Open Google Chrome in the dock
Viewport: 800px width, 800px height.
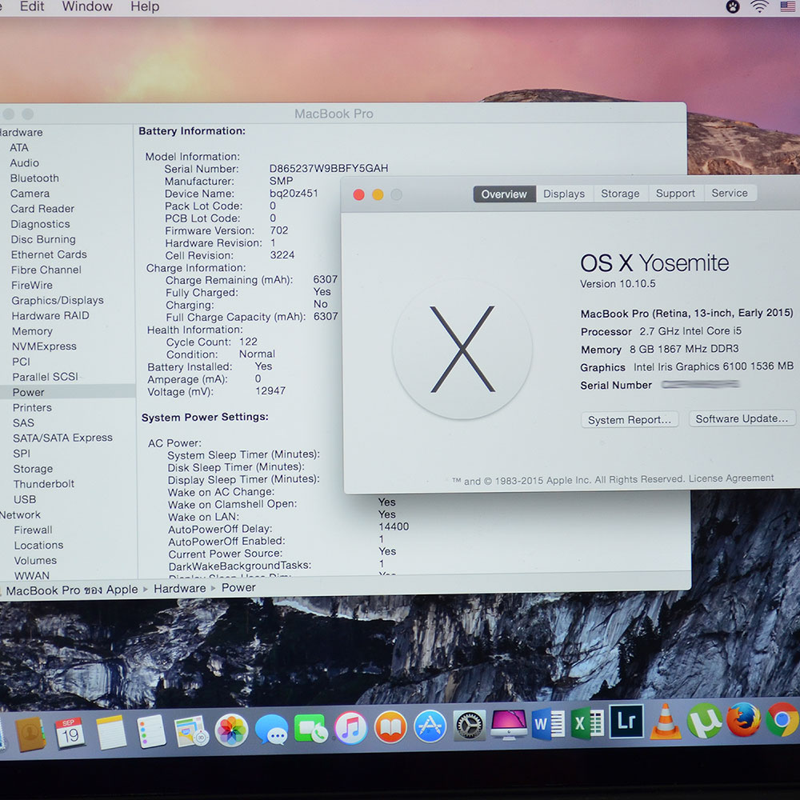click(x=782, y=718)
